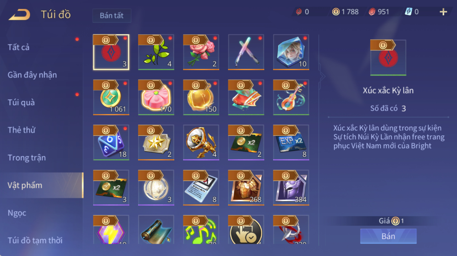This screenshot has height=256, width=457.
Task: Choose the EXP x2 card item
Action: [x=291, y=143]
